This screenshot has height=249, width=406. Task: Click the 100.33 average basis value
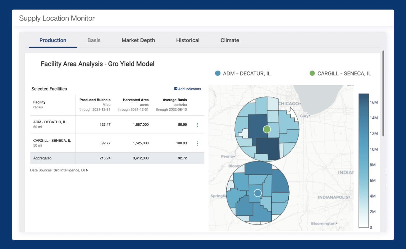pyautogui.click(x=182, y=143)
